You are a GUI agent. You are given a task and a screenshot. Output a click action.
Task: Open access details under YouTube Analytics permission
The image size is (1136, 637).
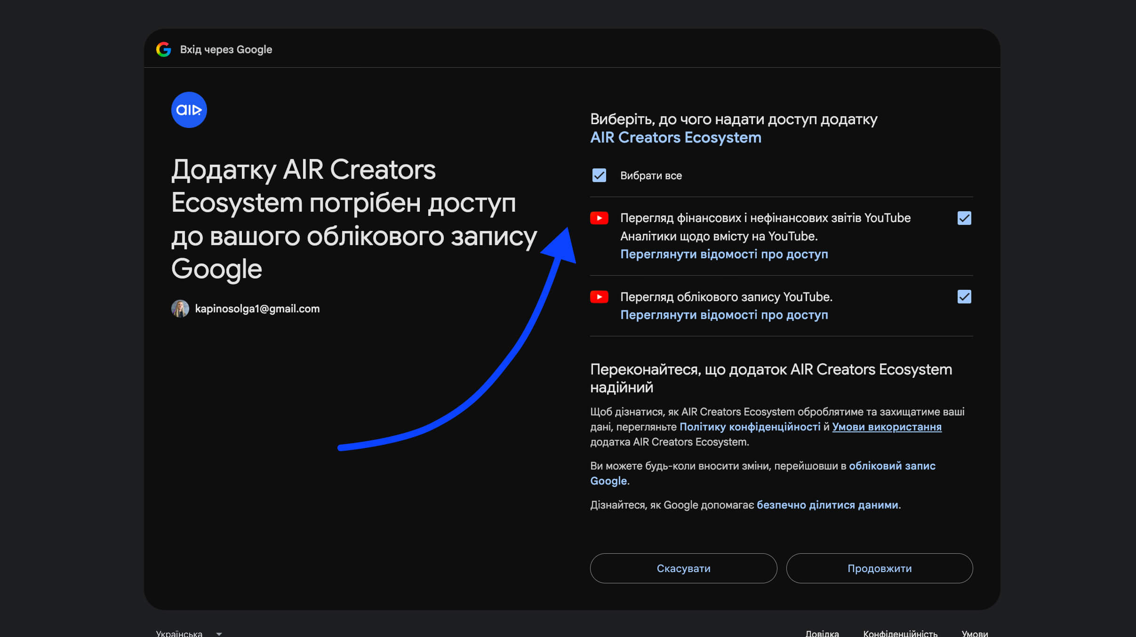(x=724, y=254)
